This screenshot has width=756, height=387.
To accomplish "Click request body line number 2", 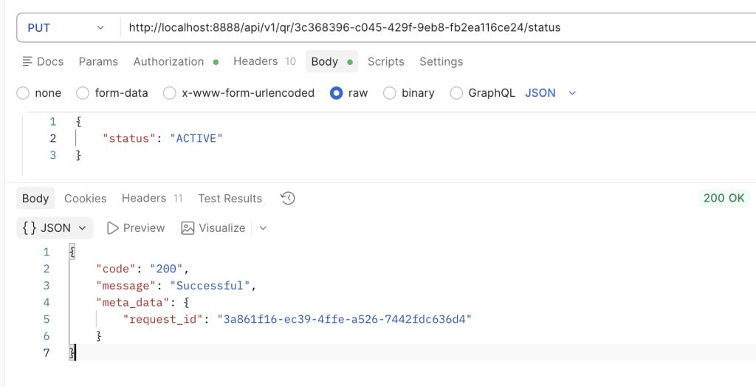I will coord(52,139).
